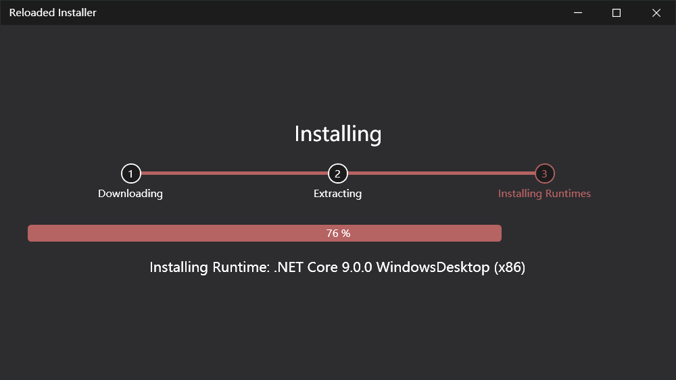
Task: Select the Installing Runtimes step label
Action: 544,194
